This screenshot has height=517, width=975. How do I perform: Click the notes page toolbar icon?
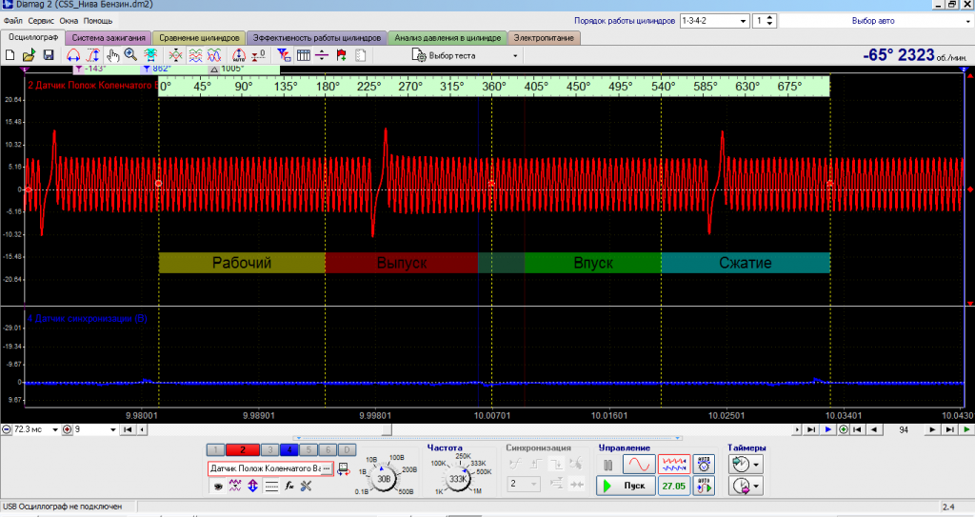[361, 55]
